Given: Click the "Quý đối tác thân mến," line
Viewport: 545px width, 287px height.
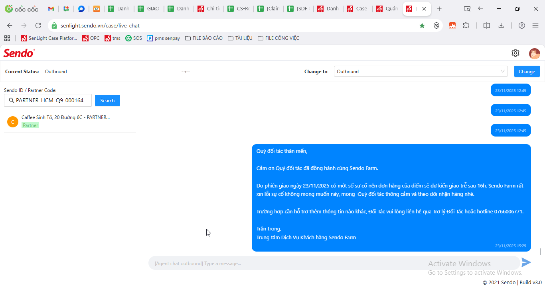Looking at the screenshot, I should point(282,151).
